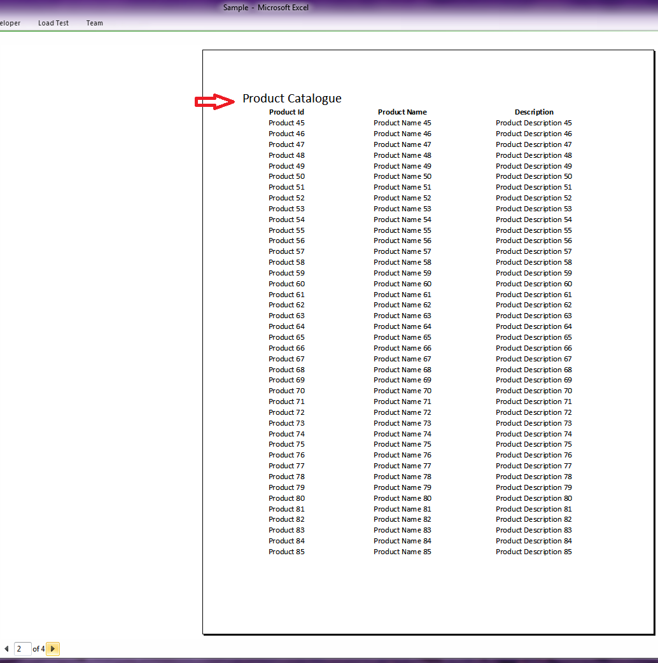
Task: Click the Product Catalogue title
Action: [292, 98]
